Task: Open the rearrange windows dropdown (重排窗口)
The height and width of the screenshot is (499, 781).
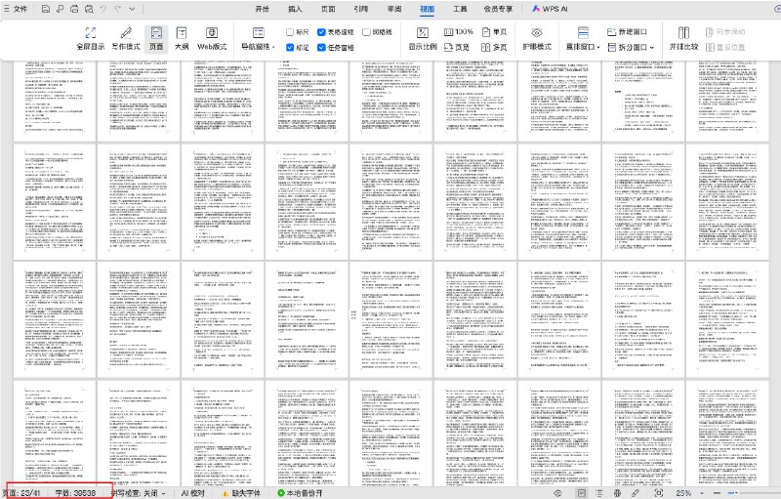Action: 583,46
